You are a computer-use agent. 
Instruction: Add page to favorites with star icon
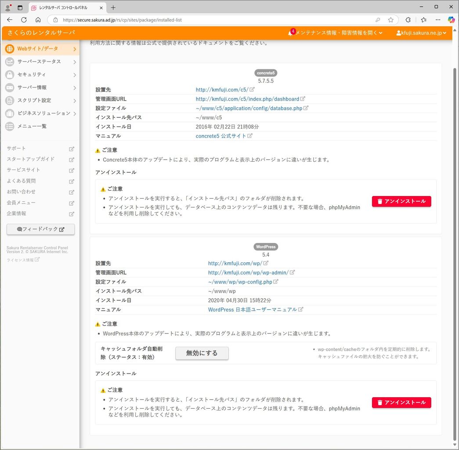390,20
